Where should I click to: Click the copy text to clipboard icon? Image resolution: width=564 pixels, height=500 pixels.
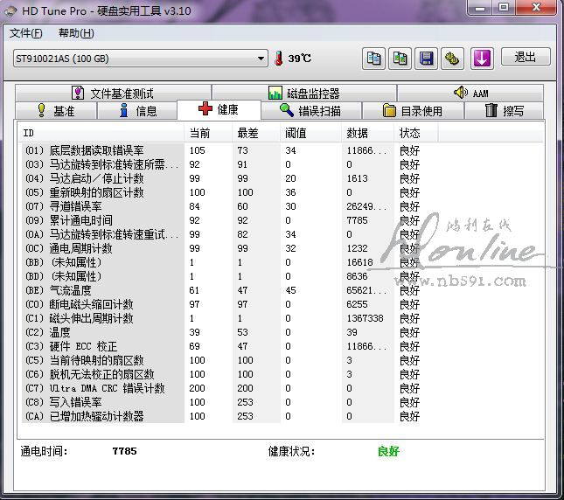pyautogui.click(x=374, y=59)
